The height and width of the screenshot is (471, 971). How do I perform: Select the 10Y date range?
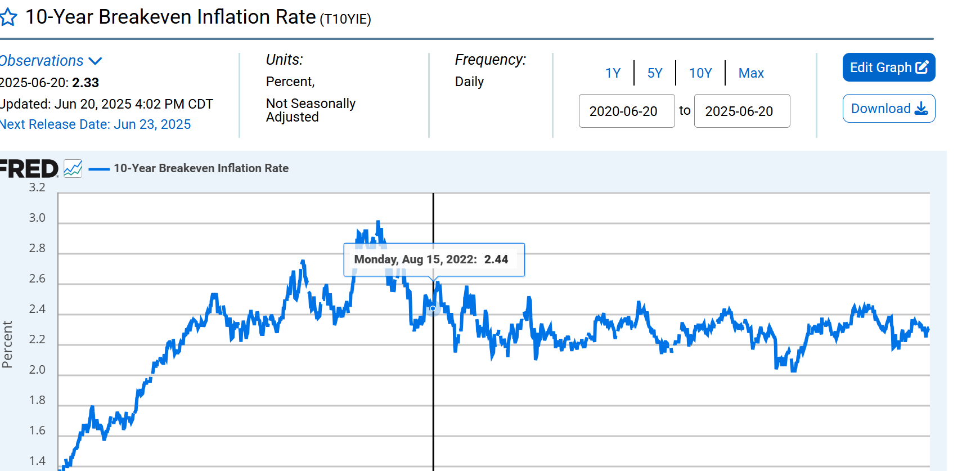pos(700,73)
